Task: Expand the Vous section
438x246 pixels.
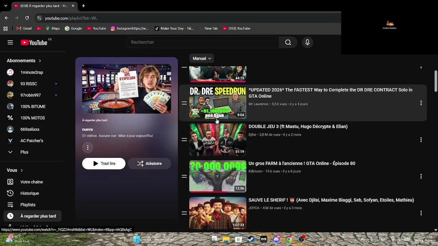Action: point(15,170)
